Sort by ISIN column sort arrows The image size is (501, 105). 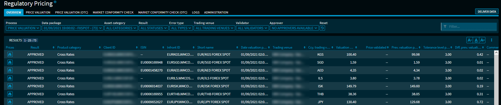pos(163,47)
